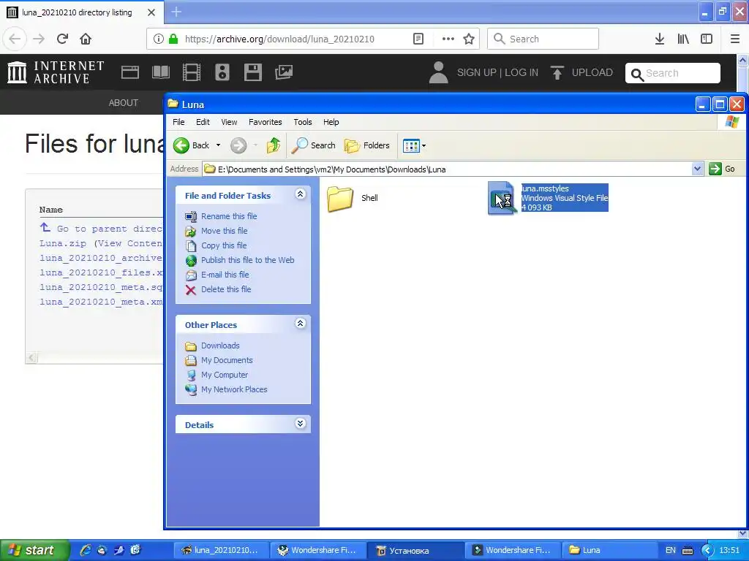
Task: Click Rename this file
Action: pyautogui.click(x=229, y=216)
